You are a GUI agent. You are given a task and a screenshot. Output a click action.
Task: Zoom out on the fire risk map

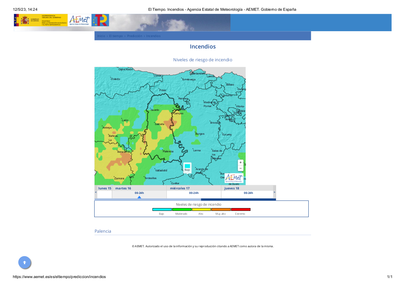coord(240,168)
